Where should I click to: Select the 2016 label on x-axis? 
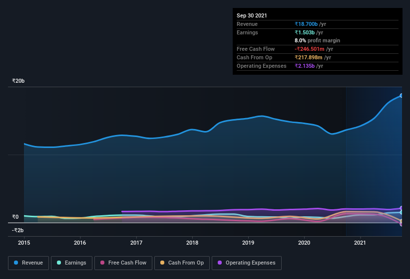click(x=80, y=243)
